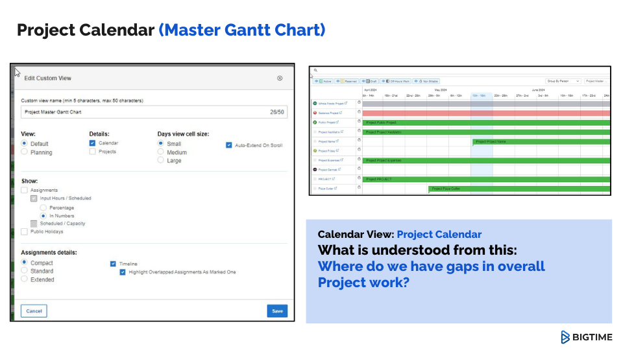Image resolution: width=623 pixels, height=350 pixels.
Task: Open external link icon for Whole Foods Project
Action: [x=346, y=103]
